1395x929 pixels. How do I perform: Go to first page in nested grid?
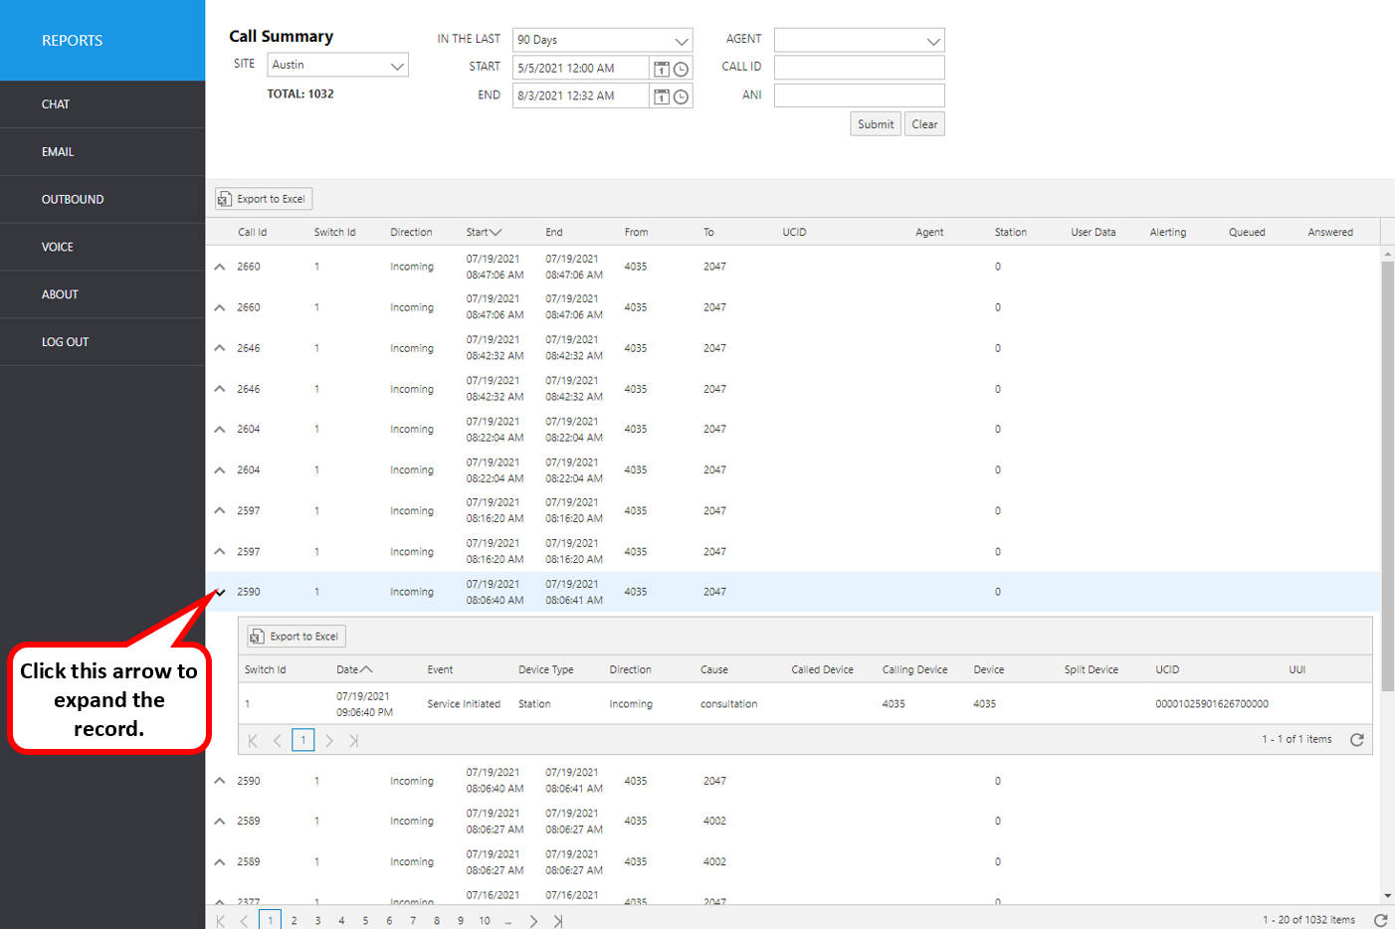click(253, 740)
